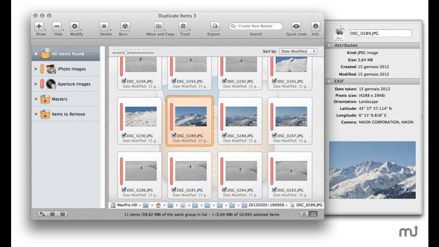Click the Export toolbar button
Screen dimensions: 439x247
[215, 26]
